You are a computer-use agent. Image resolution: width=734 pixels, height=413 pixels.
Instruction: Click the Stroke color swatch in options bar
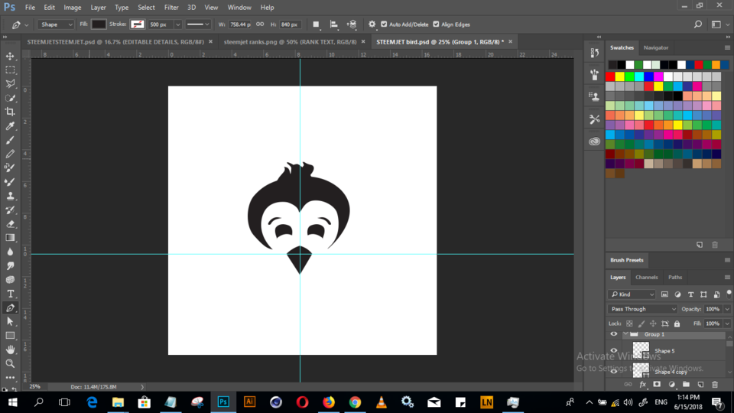(137, 24)
